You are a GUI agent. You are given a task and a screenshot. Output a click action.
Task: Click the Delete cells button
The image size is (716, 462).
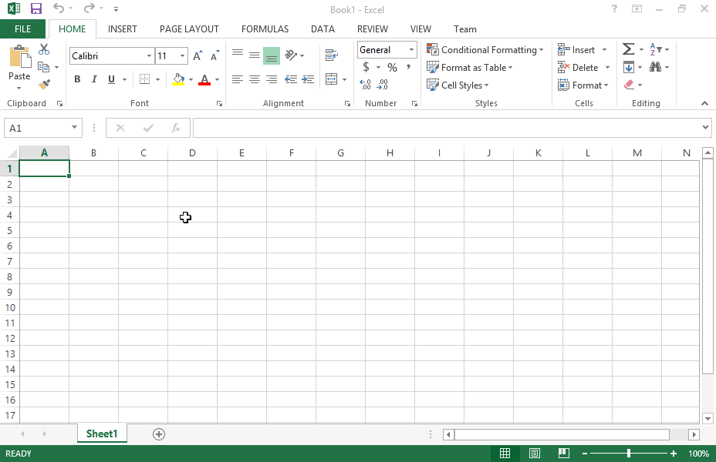[578, 68]
